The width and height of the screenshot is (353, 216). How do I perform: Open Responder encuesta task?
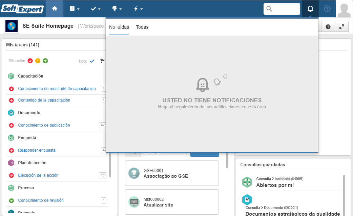(37, 150)
